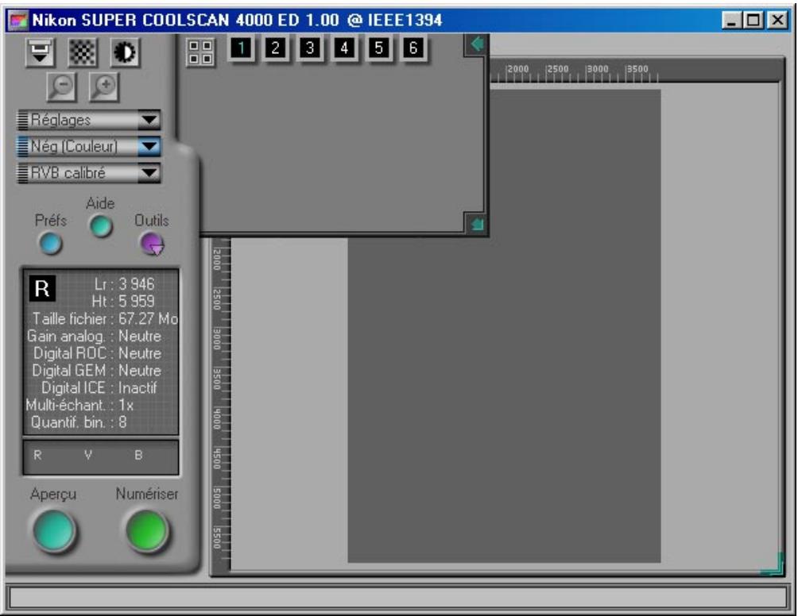Viewport: 798px width, 616px height.
Task: Collapse thumbnail drawer with top arrow
Action: tap(476, 44)
